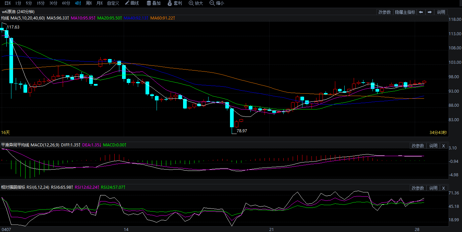462x232 pixels.
Task: Click 改参数 for the MA indicator
Action: pos(385,12)
